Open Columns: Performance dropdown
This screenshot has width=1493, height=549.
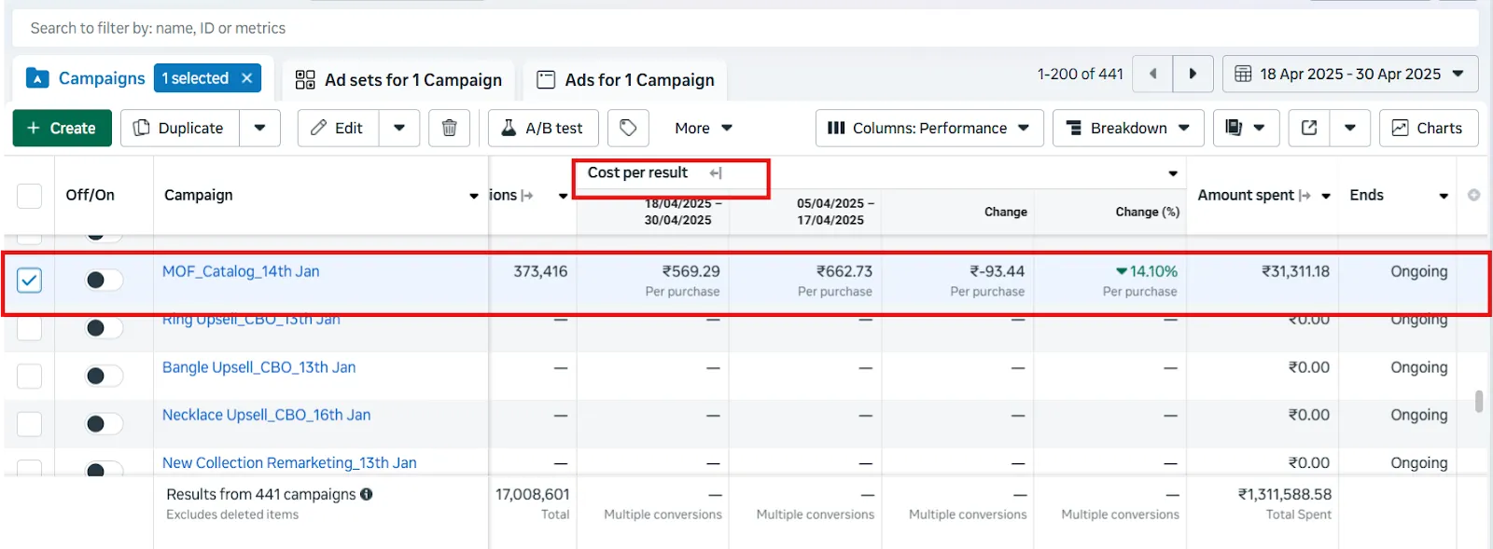click(x=928, y=128)
